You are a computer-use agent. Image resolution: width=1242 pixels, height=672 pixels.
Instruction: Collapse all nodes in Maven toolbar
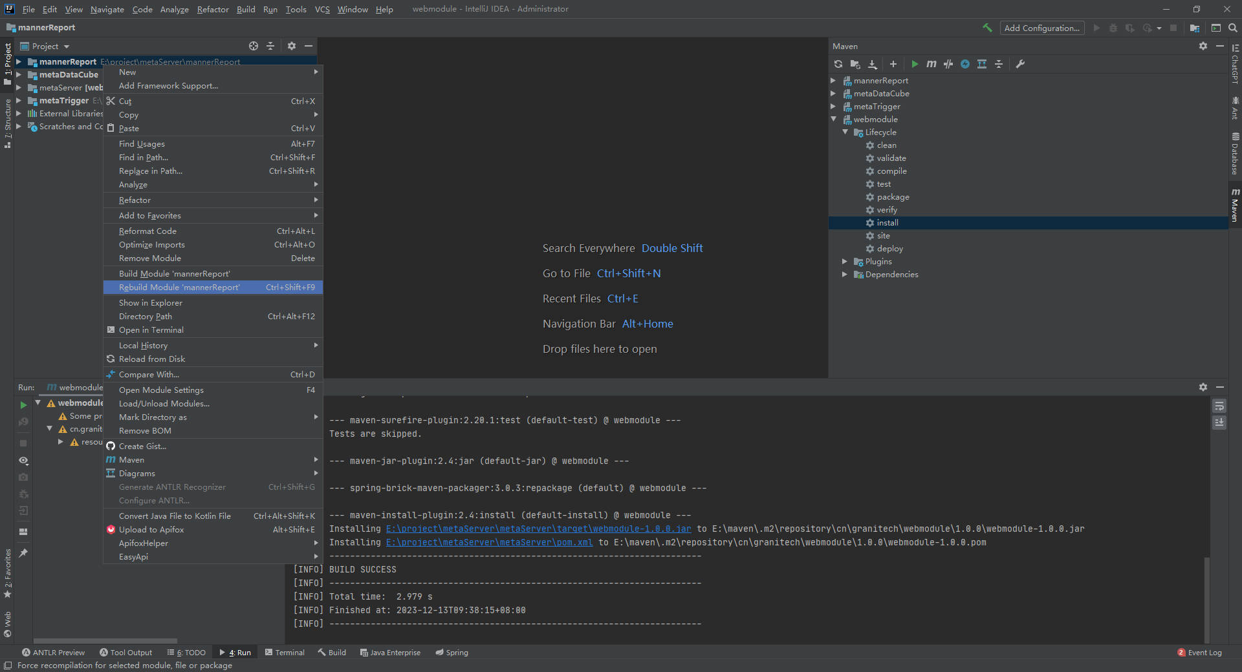pyautogui.click(x=999, y=64)
